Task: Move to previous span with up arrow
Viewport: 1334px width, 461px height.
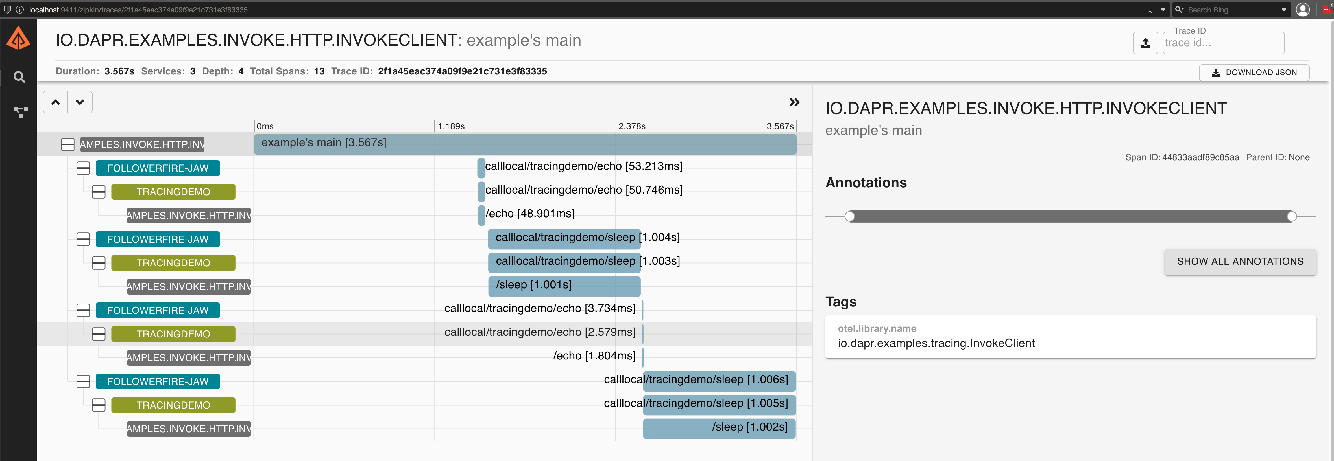Action: click(56, 102)
